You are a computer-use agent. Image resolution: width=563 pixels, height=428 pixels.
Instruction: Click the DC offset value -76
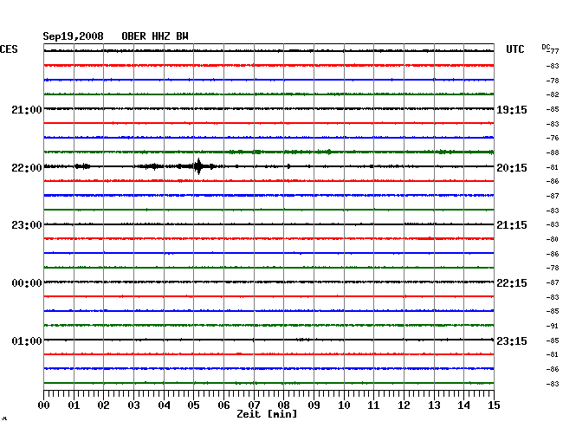coord(553,138)
